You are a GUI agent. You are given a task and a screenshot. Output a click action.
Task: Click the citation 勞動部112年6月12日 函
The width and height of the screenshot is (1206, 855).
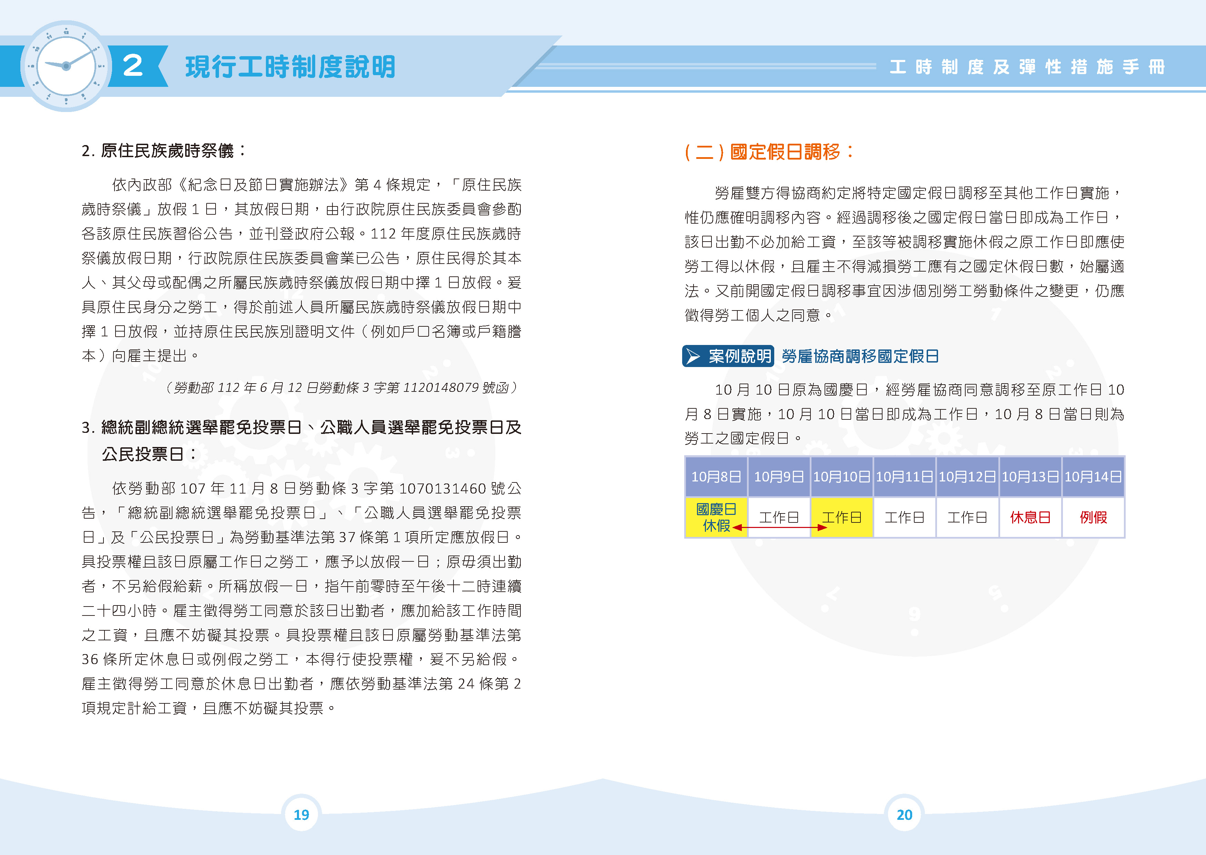[341, 388]
